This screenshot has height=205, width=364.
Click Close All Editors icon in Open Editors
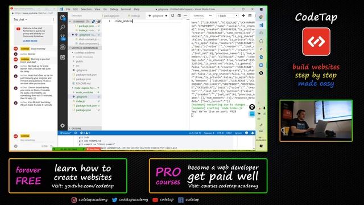[98, 22]
